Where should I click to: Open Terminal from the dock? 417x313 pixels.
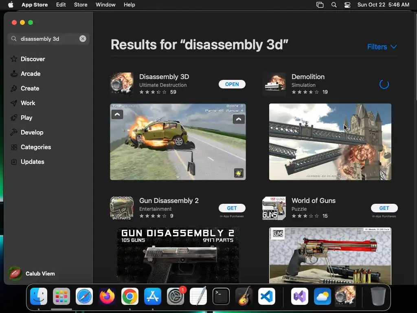221,296
